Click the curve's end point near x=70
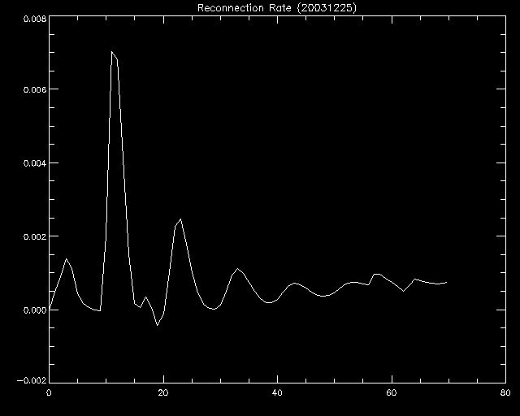The height and width of the screenshot is (416, 520). pyautogui.click(x=446, y=282)
